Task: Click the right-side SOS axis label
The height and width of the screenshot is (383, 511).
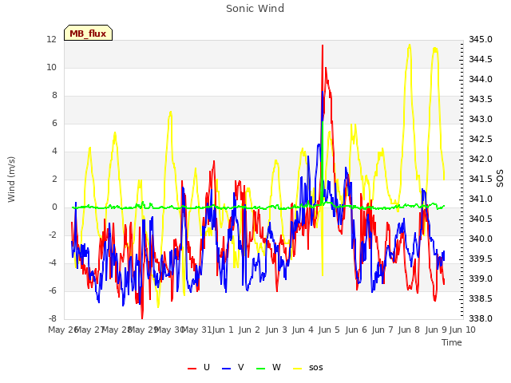Action: [500, 179]
